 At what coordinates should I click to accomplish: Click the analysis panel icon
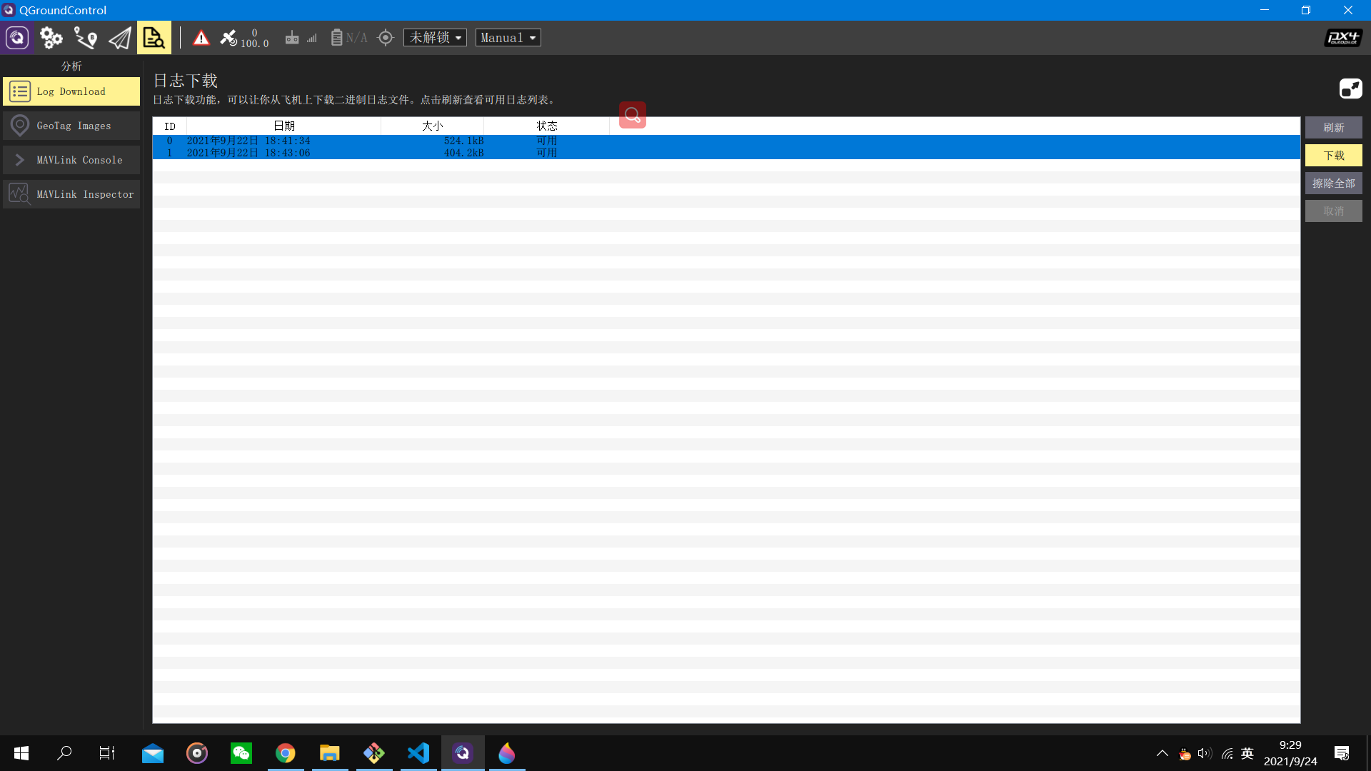[x=154, y=36]
